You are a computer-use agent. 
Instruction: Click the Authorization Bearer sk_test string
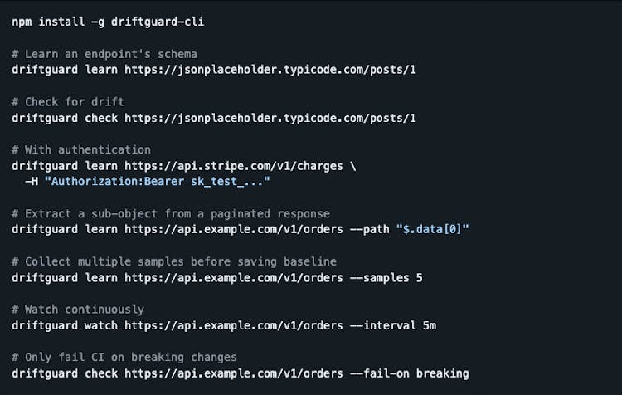(x=158, y=182)
